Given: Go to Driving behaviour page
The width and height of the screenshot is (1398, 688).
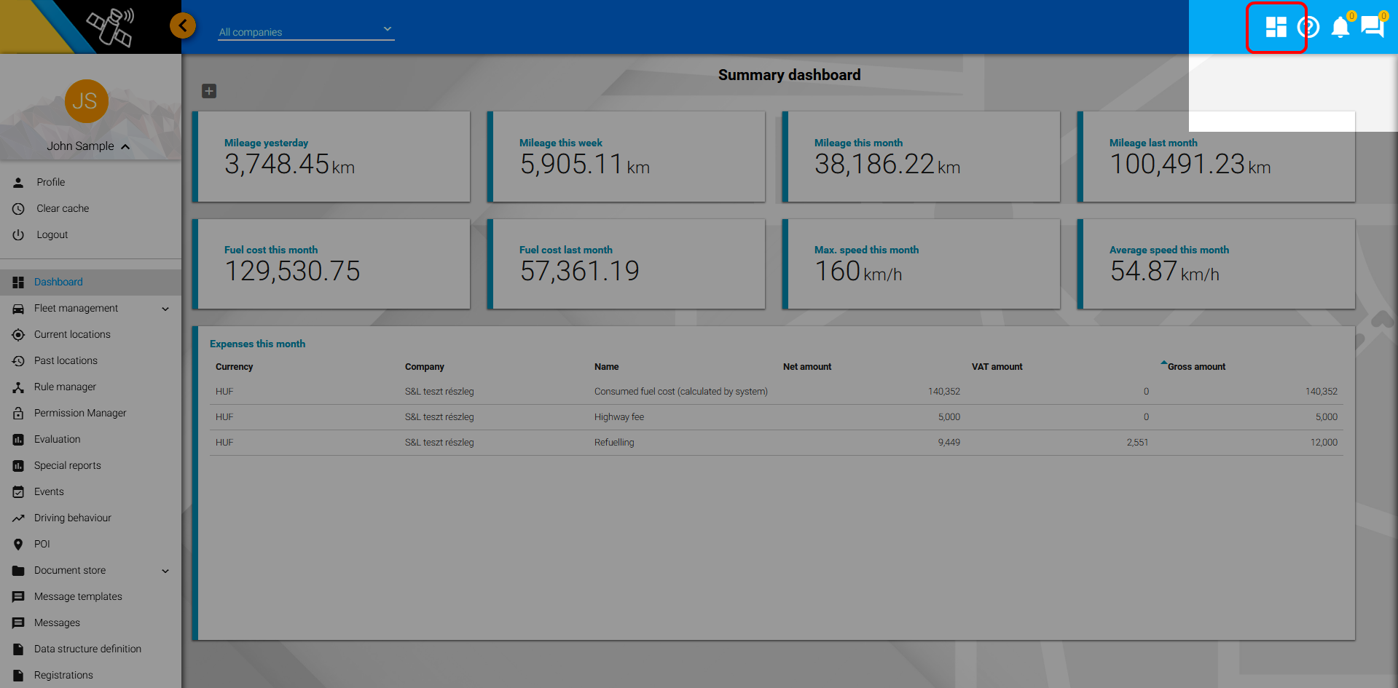Looking at the screenshot, I should pos(72,518).
